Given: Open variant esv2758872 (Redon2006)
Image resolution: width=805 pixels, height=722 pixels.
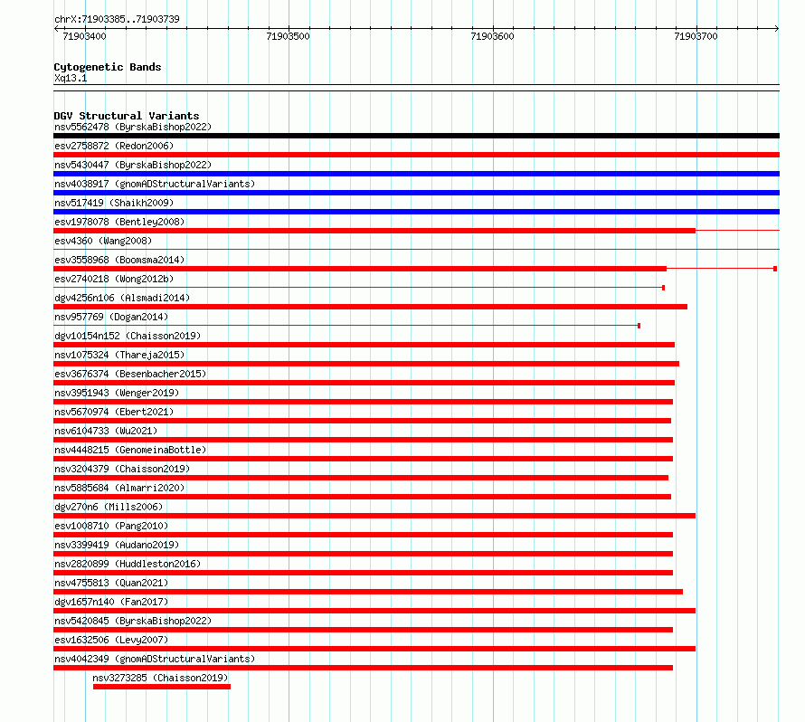Looking at the screenshot, I should 114,146.
